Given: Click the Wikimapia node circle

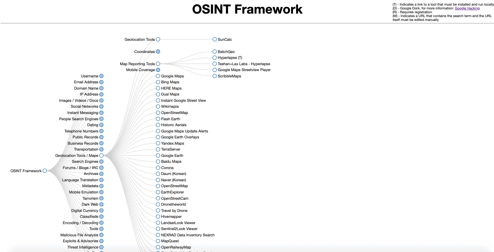Looking at the screenshot, I should click(158, 107).
